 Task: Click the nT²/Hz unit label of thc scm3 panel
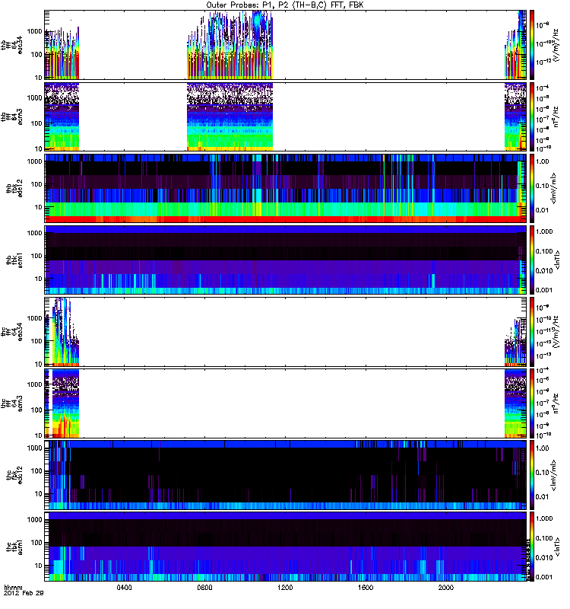pyautogui.click(x=556, y=403)
